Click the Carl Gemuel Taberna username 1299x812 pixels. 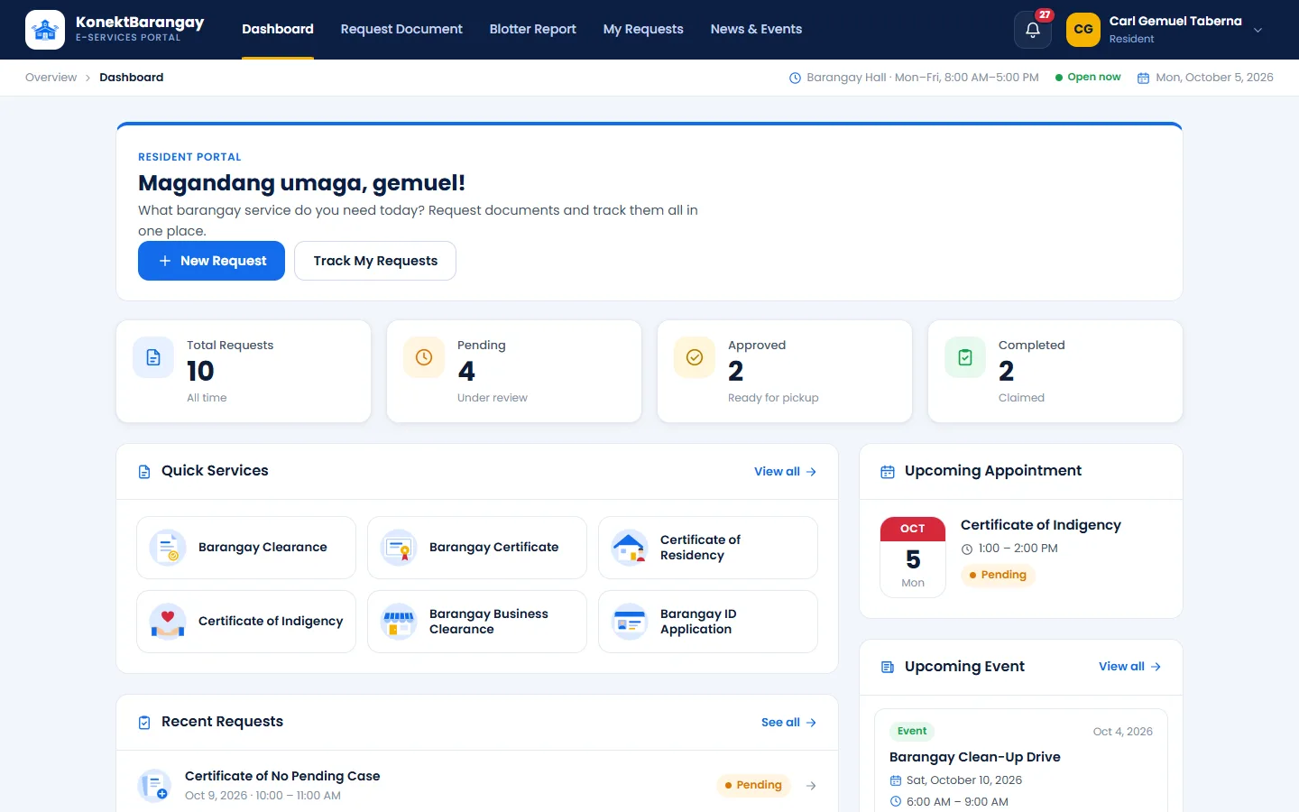[1175, 22]
